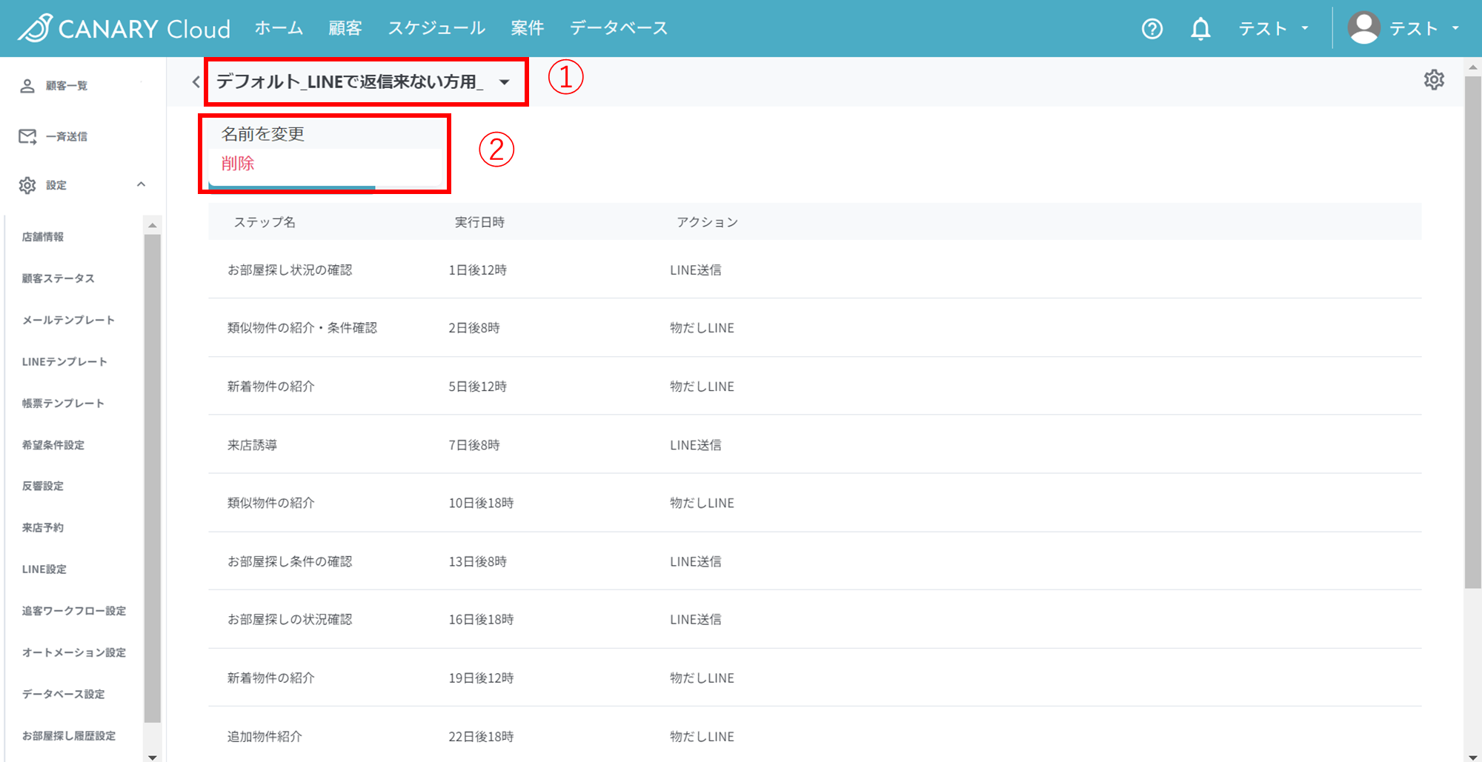Select the お部屋探しの状況確認 step row
This screenshot has width=1482, height=762.
coord(814,619)
